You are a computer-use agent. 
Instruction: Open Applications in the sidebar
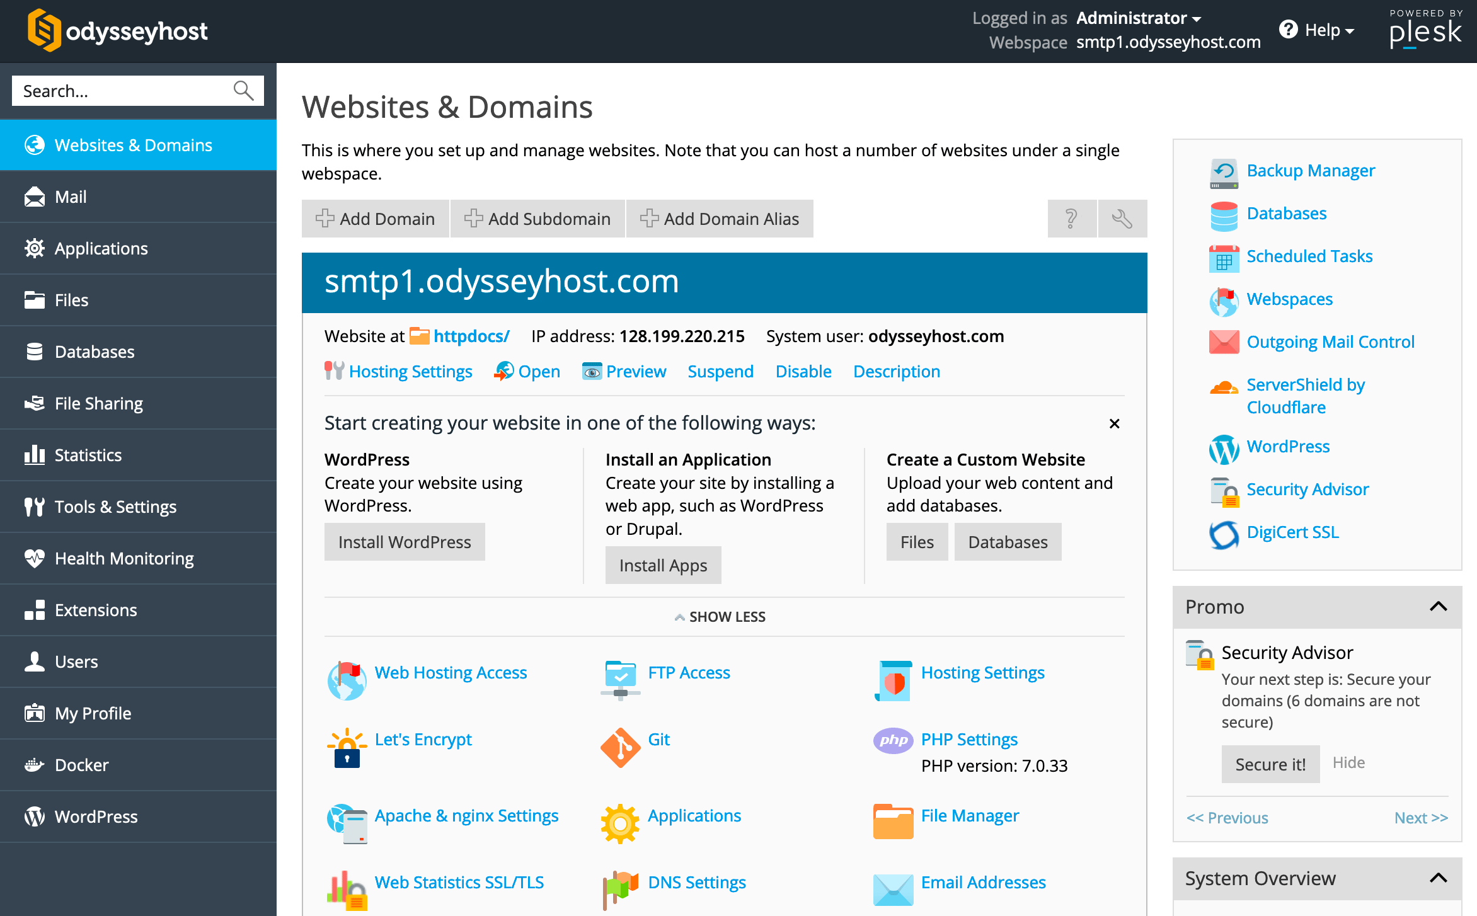point(138,248)
